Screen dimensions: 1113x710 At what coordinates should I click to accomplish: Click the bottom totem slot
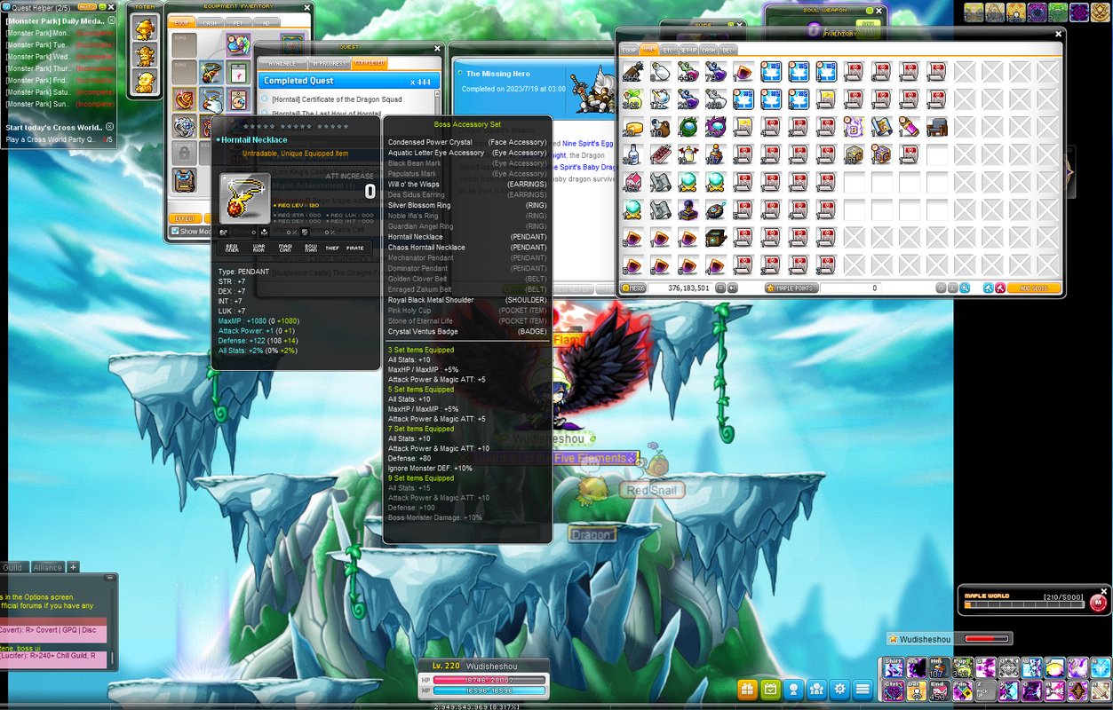(x=144, y=82)
